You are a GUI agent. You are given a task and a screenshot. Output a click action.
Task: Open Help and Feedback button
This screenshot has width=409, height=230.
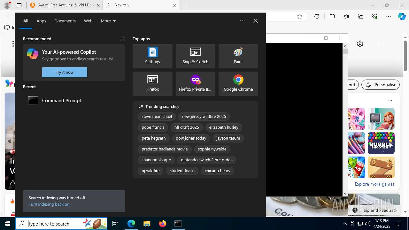point(375,210)
